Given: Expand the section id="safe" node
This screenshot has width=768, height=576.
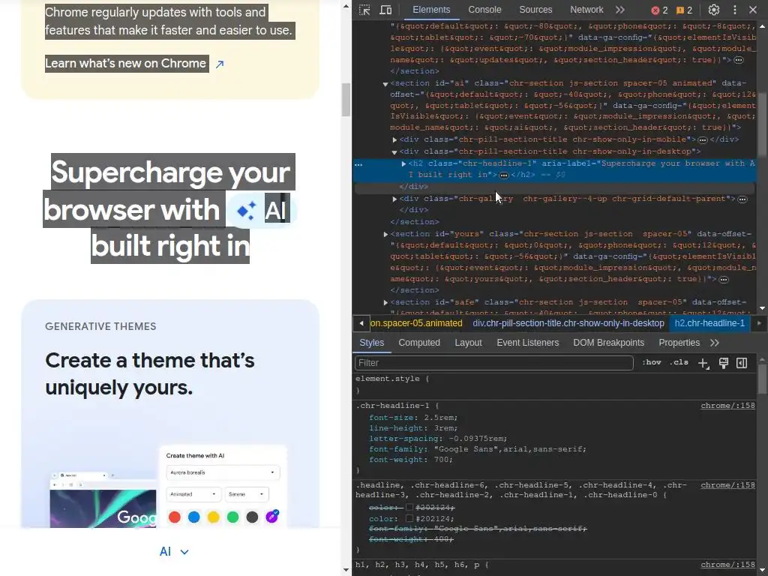Looking at the screenshot, I should (x=385, y=303).
